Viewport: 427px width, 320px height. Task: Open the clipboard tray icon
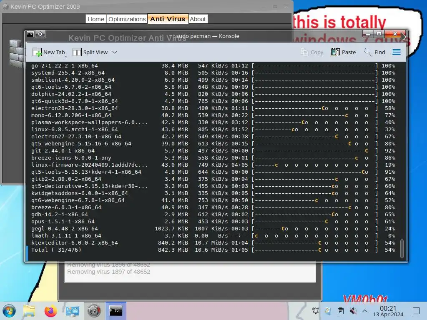[340, 311]
